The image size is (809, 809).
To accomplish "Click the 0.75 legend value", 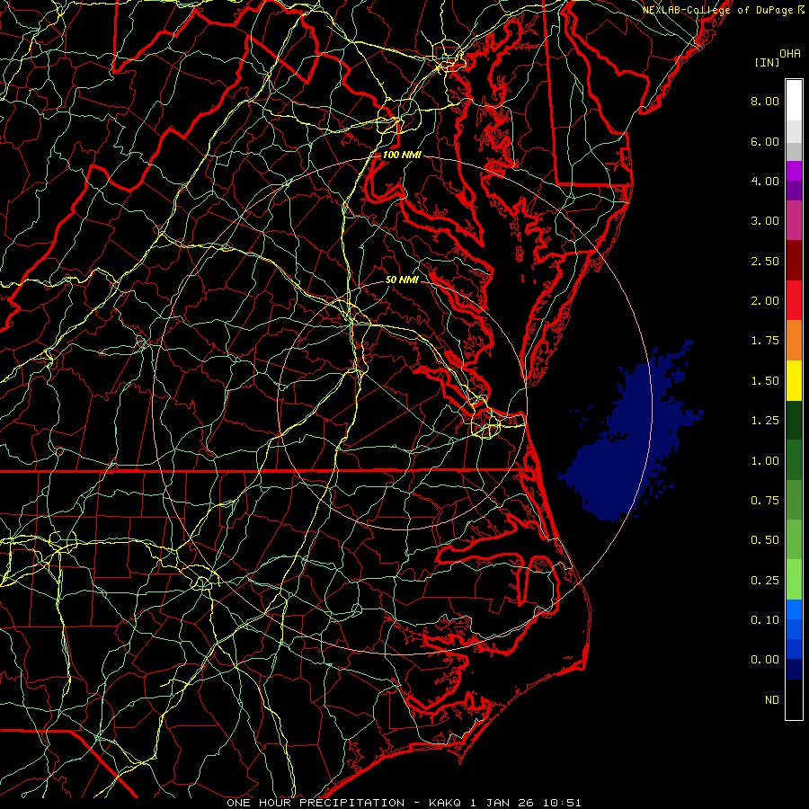I will click(x=765, y=501).
